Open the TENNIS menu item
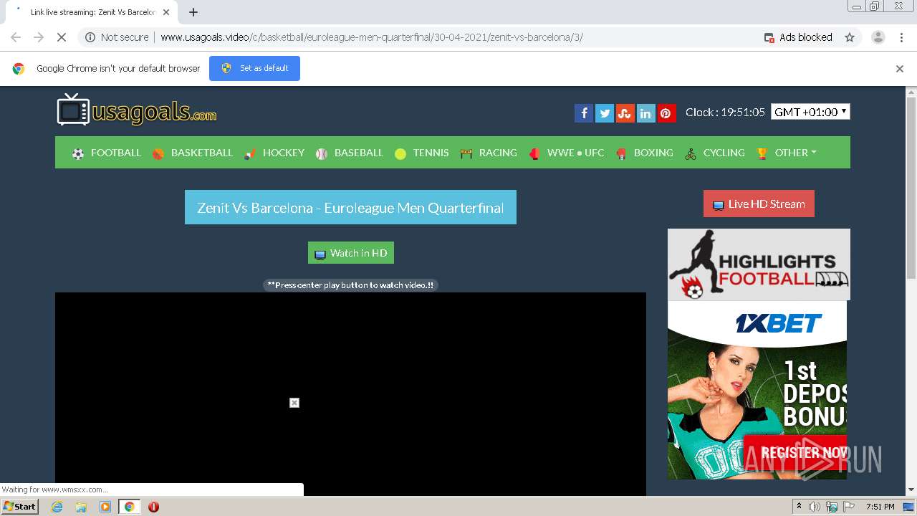Screen dimensions: 917x516 point(421,153)
